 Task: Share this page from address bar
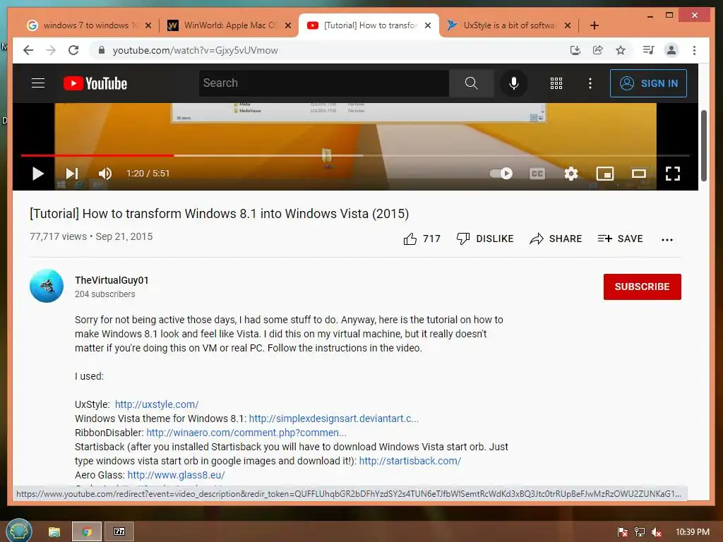[x=597, y=50]
